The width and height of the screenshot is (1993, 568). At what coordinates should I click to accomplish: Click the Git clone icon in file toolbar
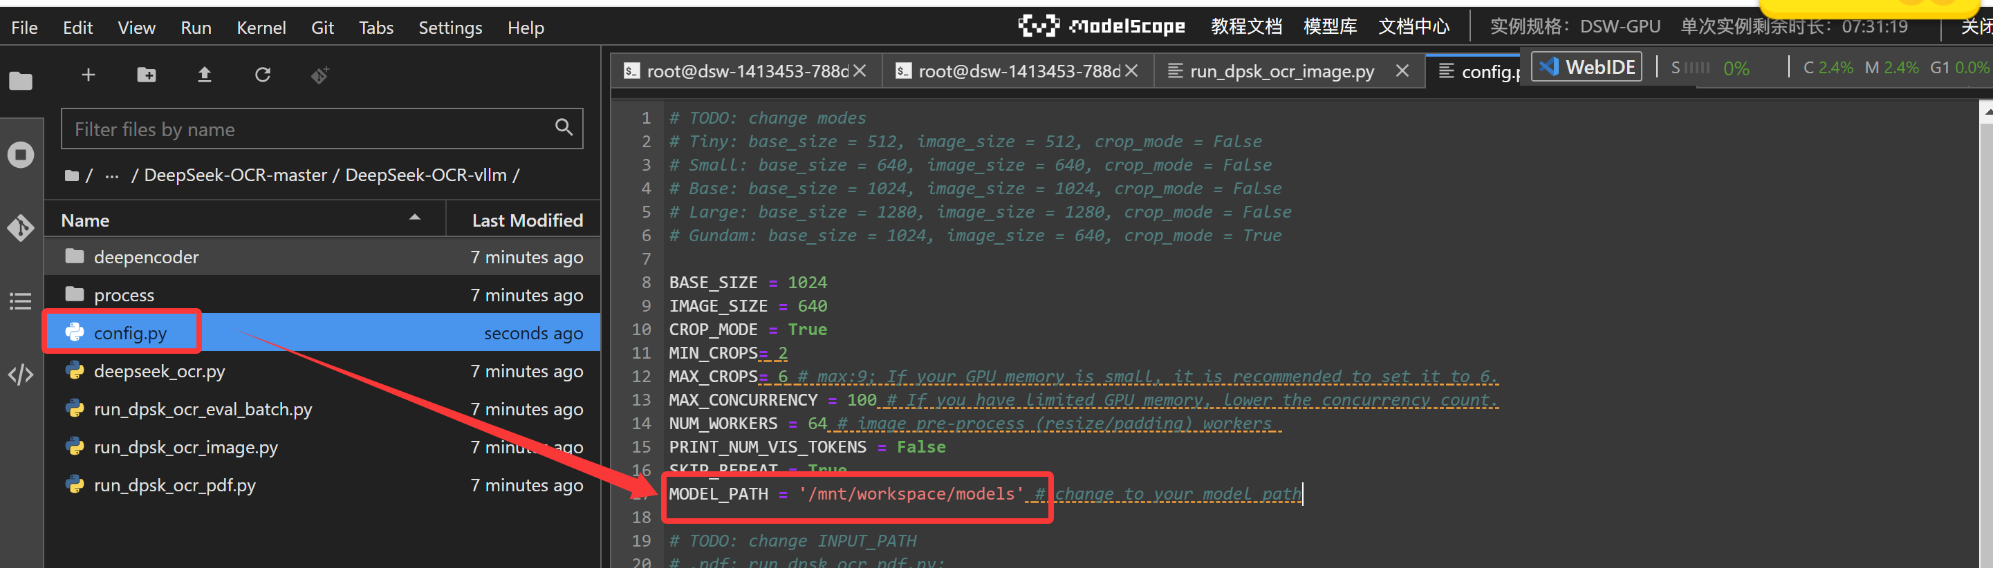320,75
